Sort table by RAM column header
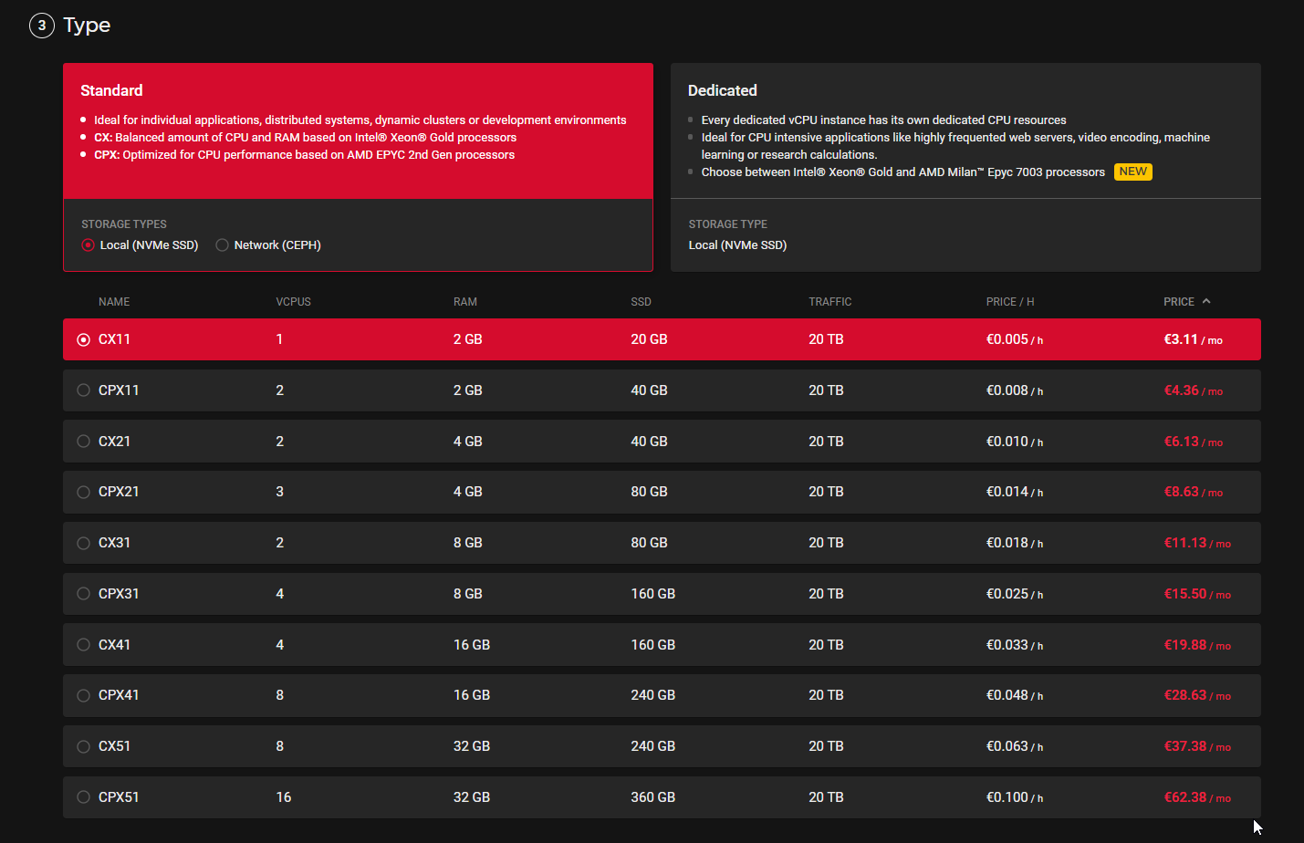The width and height of the screenshot is (1304, 843). click(x=465, y=302)
